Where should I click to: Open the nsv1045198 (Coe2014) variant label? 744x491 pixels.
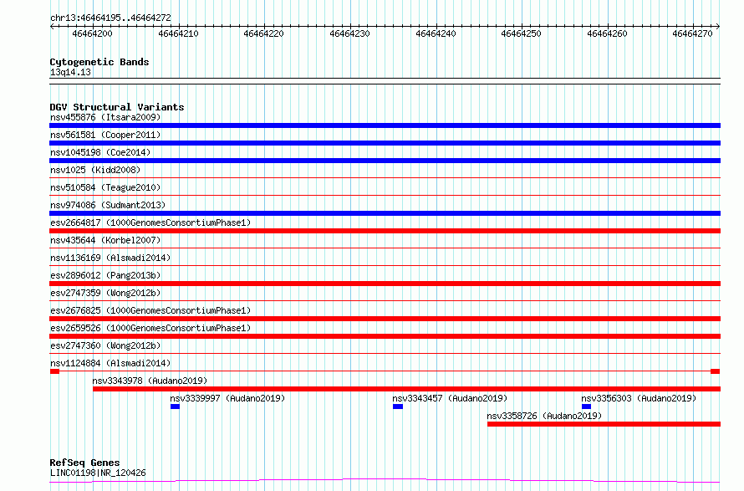pyautogui.click(x=100, y=152)
